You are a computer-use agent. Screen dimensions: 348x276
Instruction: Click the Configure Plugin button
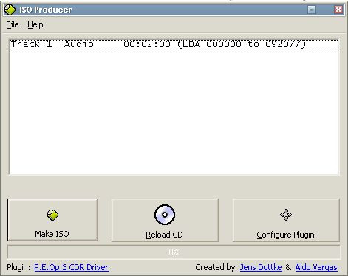click(286, 220)
